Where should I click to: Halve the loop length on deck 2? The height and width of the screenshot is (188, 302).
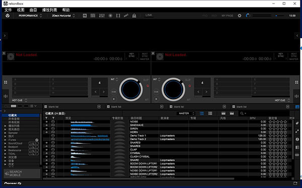click(198, 92)
